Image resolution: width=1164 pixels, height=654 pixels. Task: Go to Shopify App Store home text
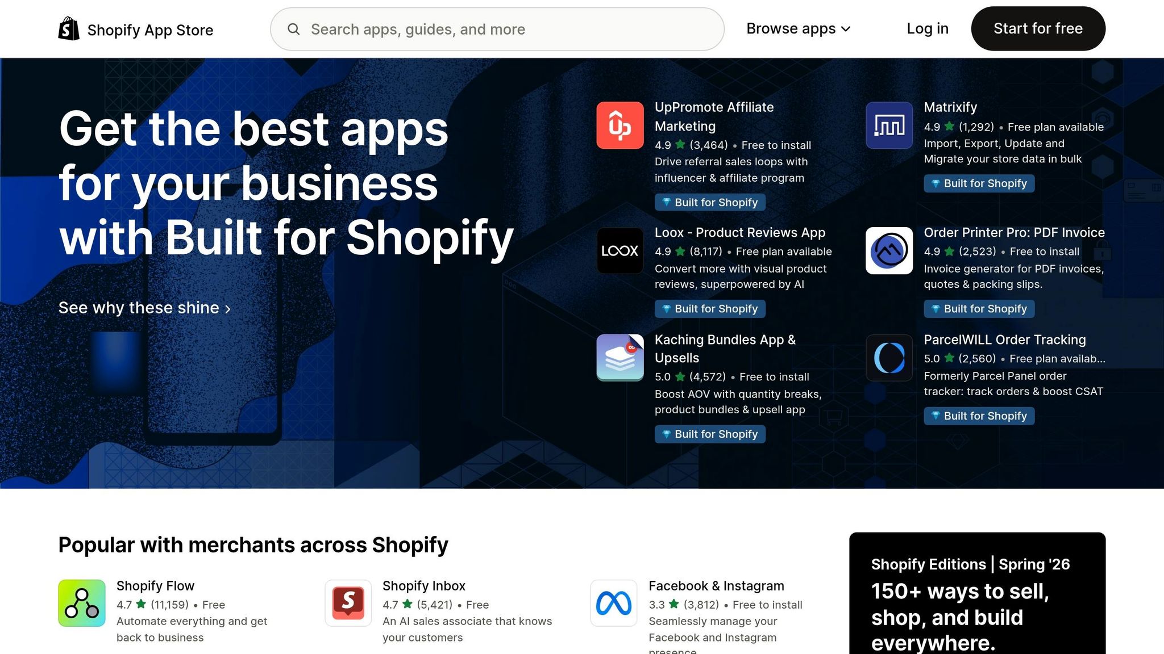click(150, 30)
